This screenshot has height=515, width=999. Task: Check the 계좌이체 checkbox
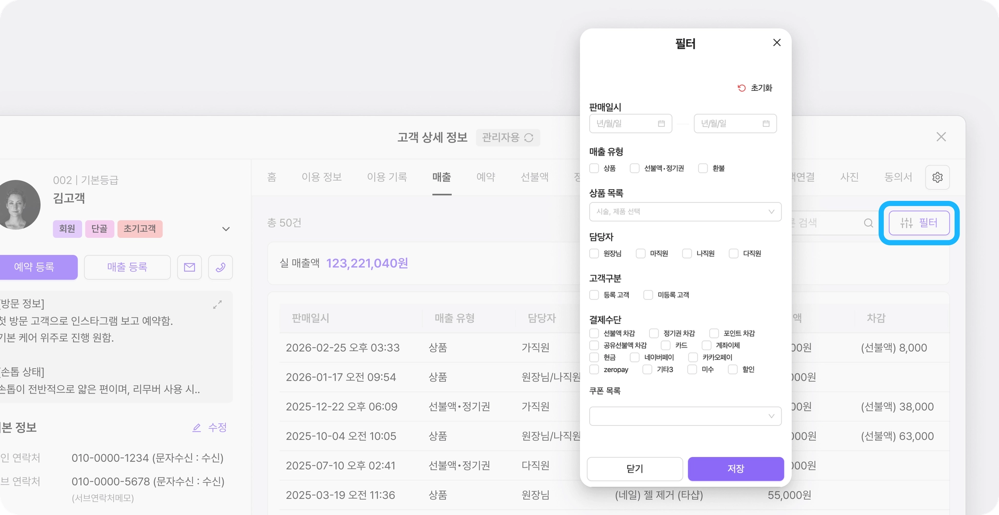point(706,345)
